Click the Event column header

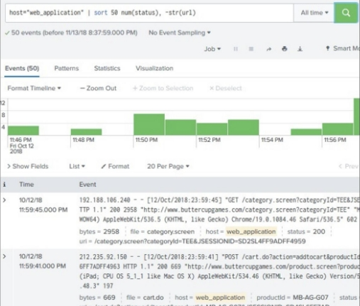point(87,185)
